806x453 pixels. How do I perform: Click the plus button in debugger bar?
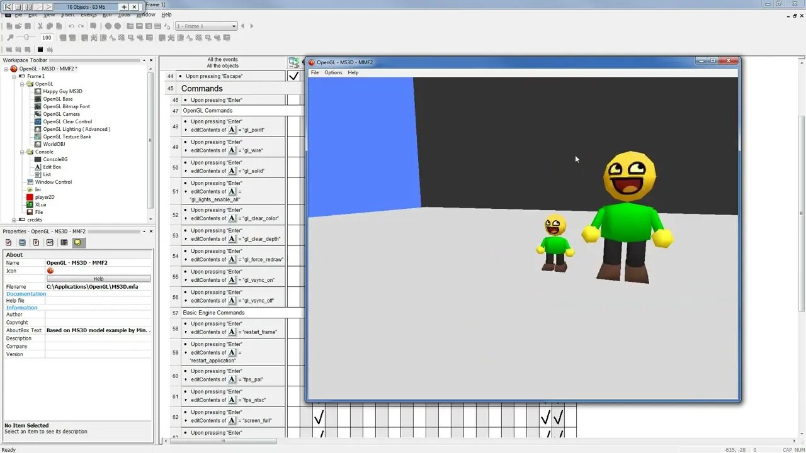124,7
